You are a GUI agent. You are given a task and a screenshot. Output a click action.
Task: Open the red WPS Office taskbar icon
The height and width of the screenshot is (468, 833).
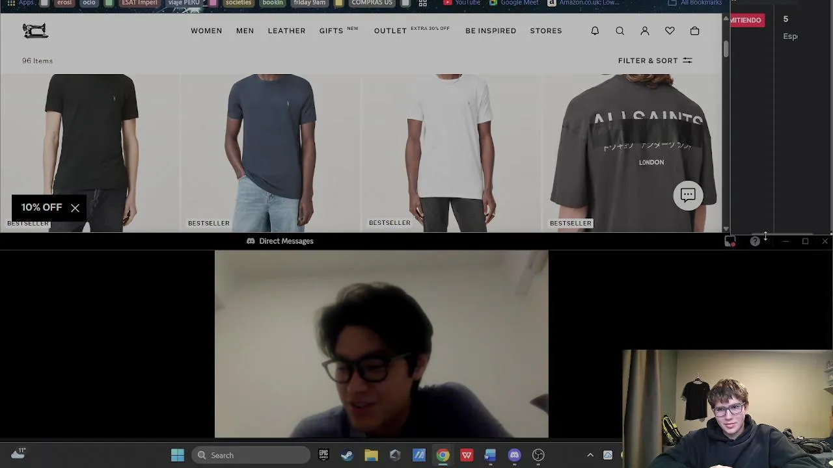click(467, 455)
